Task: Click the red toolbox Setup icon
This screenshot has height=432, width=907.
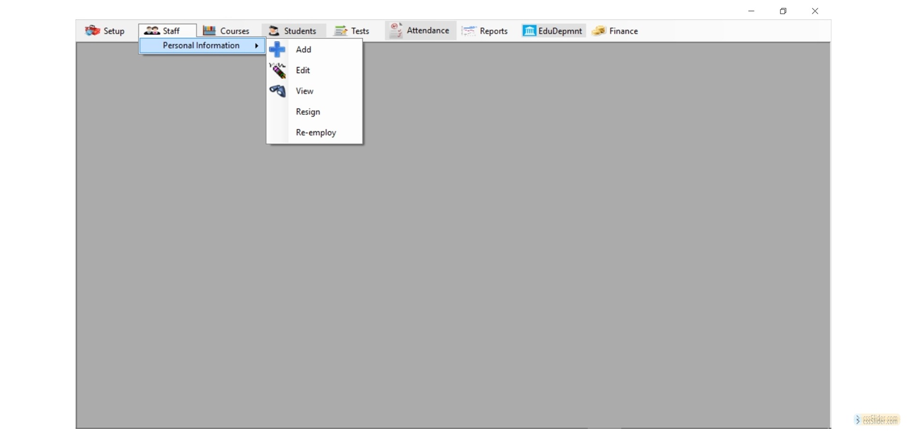Action: [x=92, y=31]
